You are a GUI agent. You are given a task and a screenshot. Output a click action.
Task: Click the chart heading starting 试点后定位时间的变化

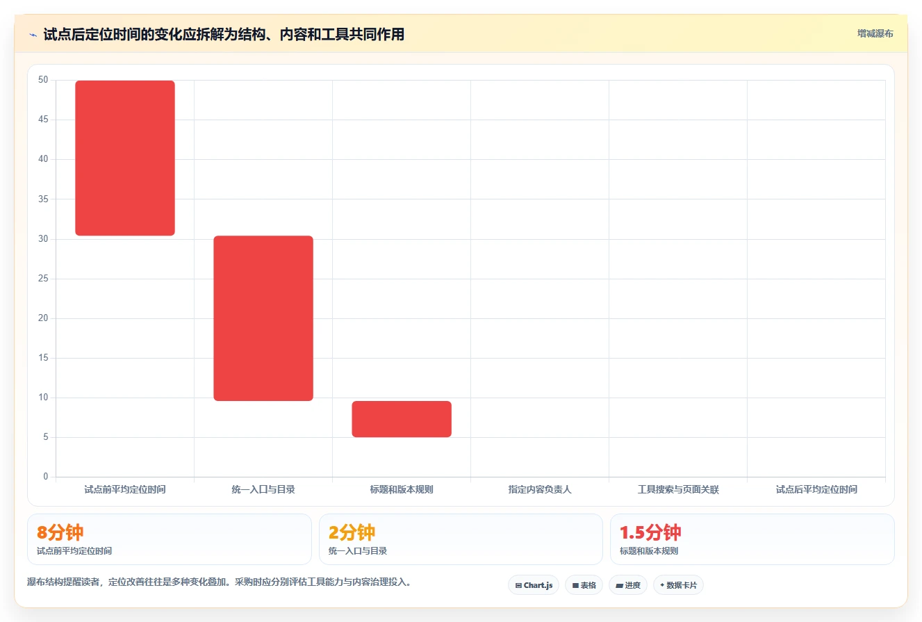[x=224, y=34]
